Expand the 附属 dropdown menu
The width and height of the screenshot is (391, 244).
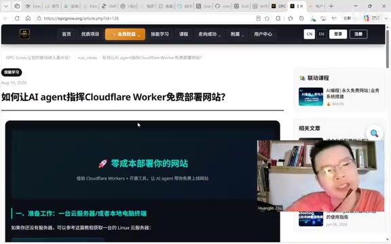point(237,34)
